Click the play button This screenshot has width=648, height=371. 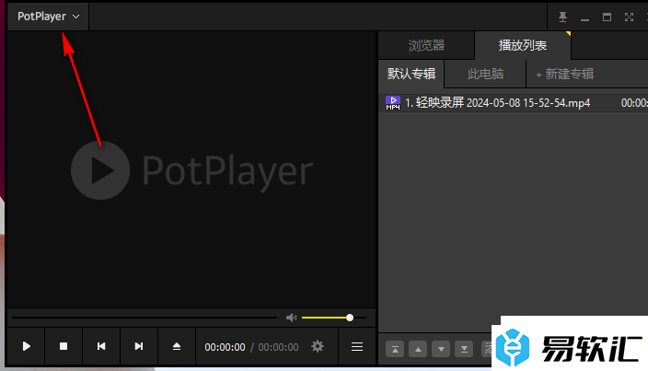tap(26, 346)
